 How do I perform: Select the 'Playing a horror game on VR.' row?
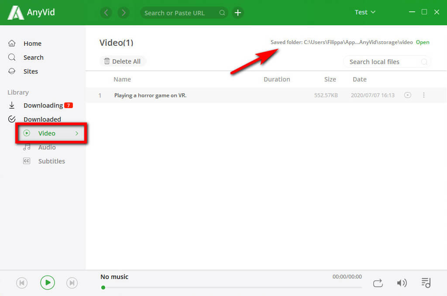266,95
